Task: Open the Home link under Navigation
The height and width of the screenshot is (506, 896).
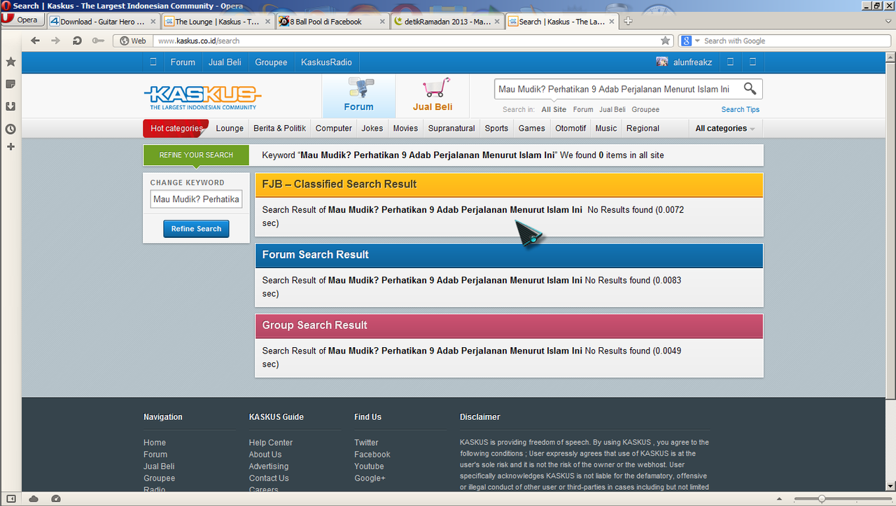Action: pos(155,442)
